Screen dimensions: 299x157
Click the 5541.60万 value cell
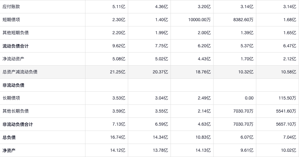(286, 111)
